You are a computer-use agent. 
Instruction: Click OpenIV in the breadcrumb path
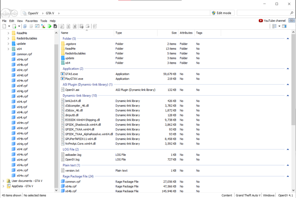33,13
